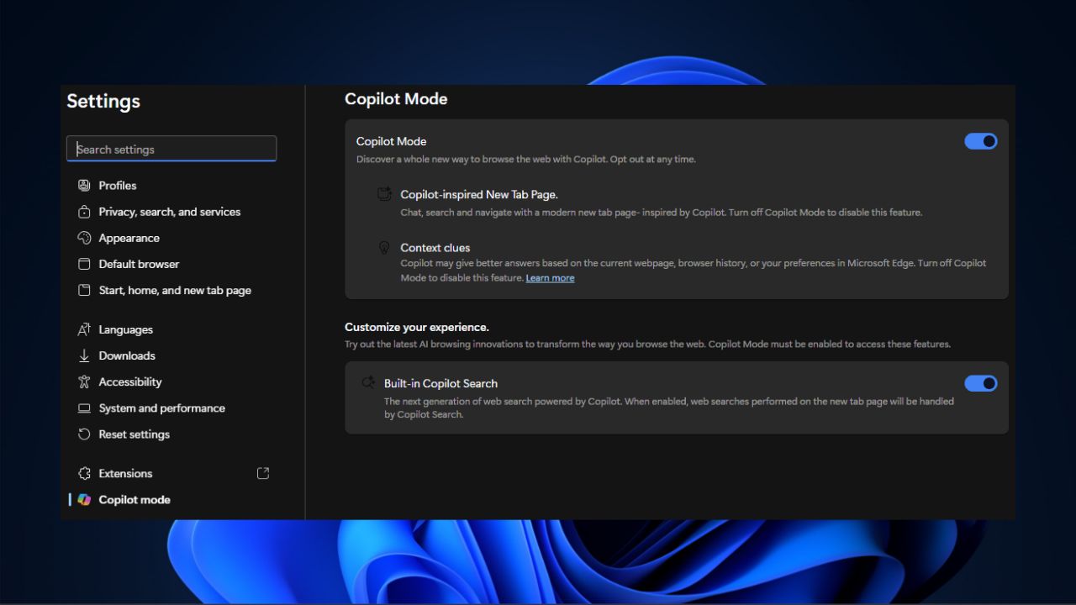
Task: Click the Downloads arrow icon
Action: [x=84, y=355]
